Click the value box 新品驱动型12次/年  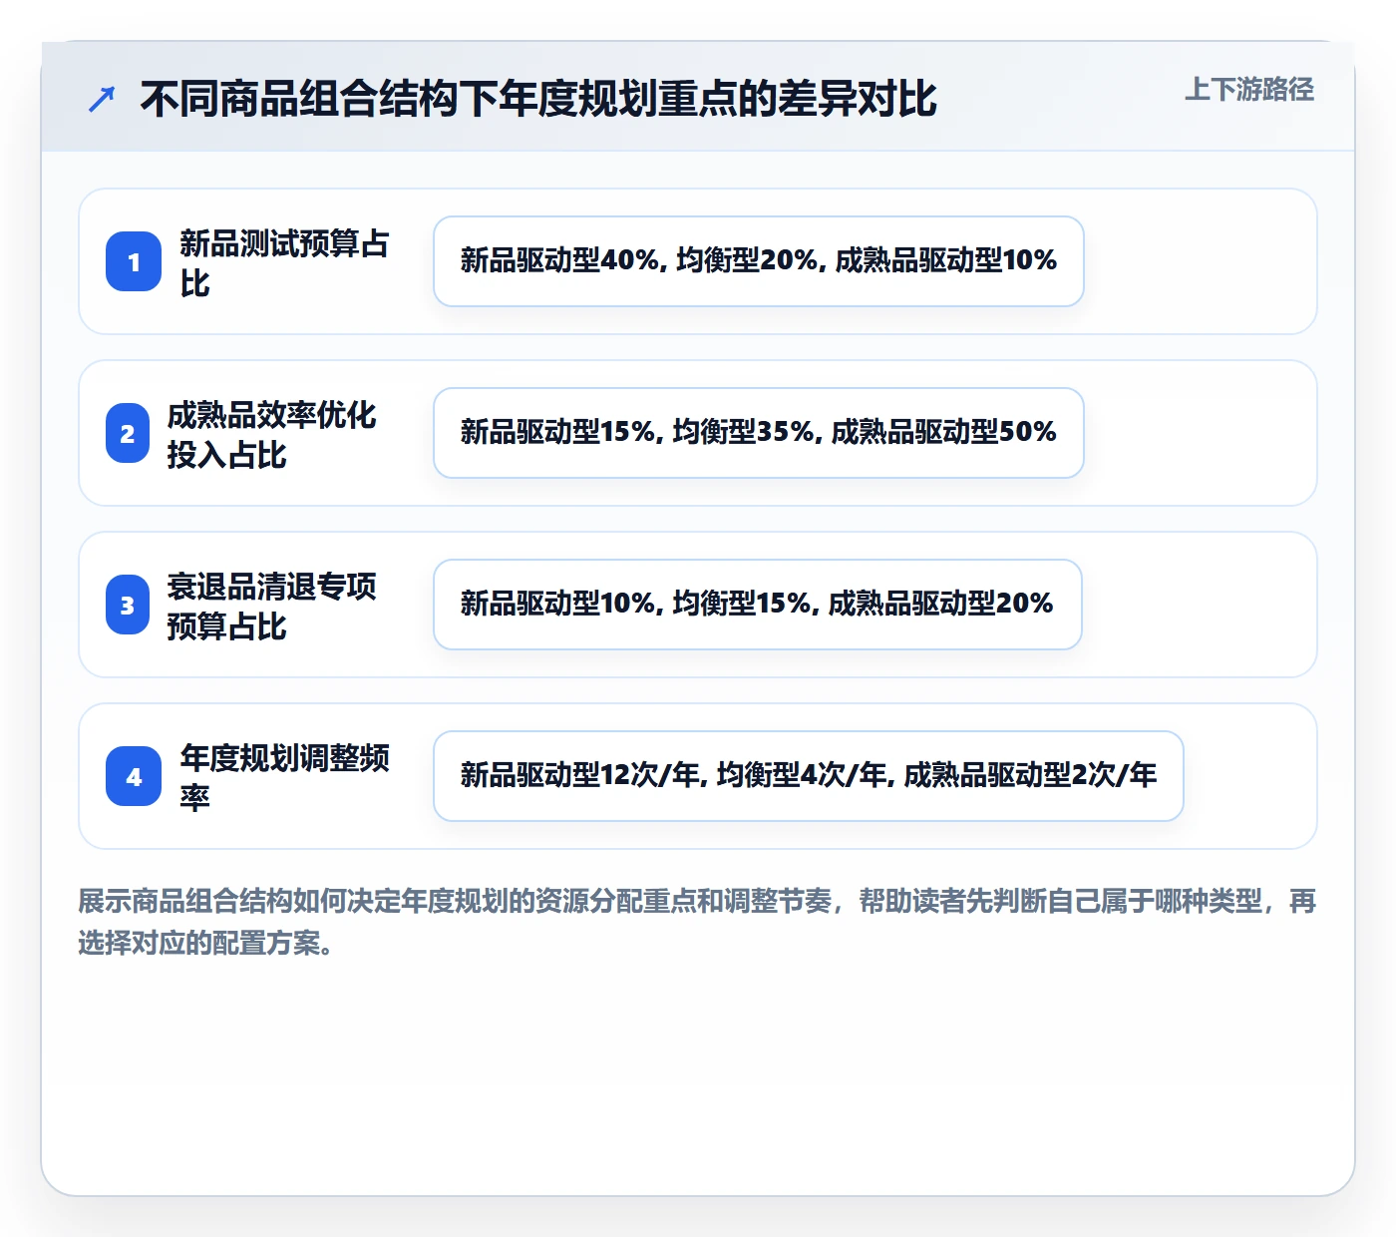[x=809, y=776]
